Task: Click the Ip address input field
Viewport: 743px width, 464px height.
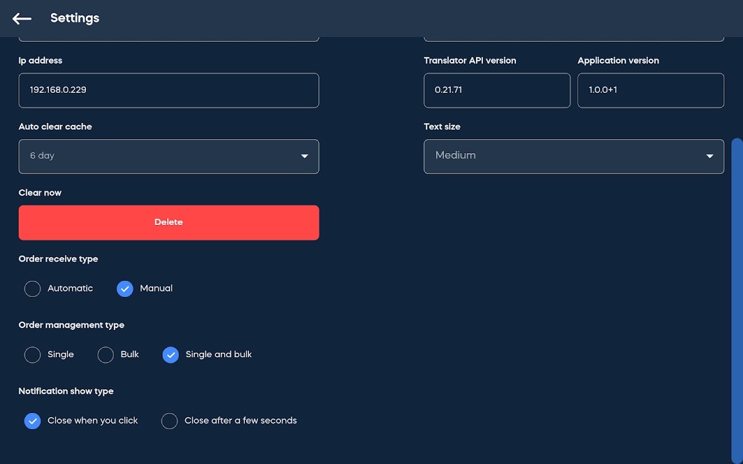Action: [x=168, y=90]
